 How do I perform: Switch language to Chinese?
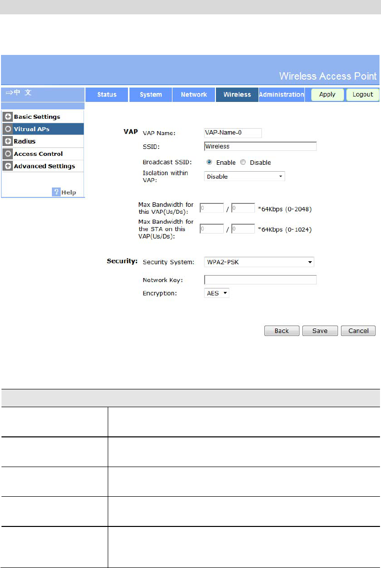(x=19, y=93)
